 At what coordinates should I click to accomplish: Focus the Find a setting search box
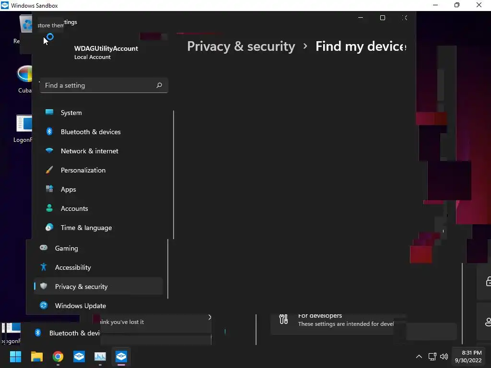(104, 85)
